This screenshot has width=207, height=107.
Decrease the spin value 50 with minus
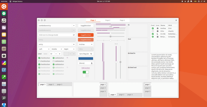pyautogui.click(x=56, y=54)
